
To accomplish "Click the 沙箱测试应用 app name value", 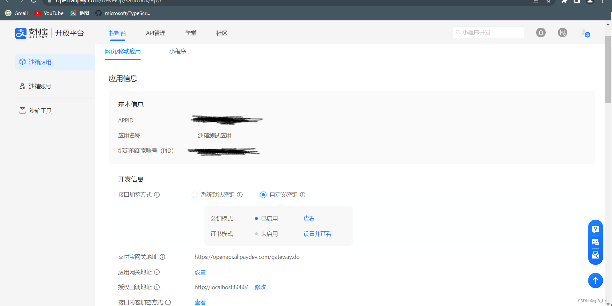I will pos(215,135).
